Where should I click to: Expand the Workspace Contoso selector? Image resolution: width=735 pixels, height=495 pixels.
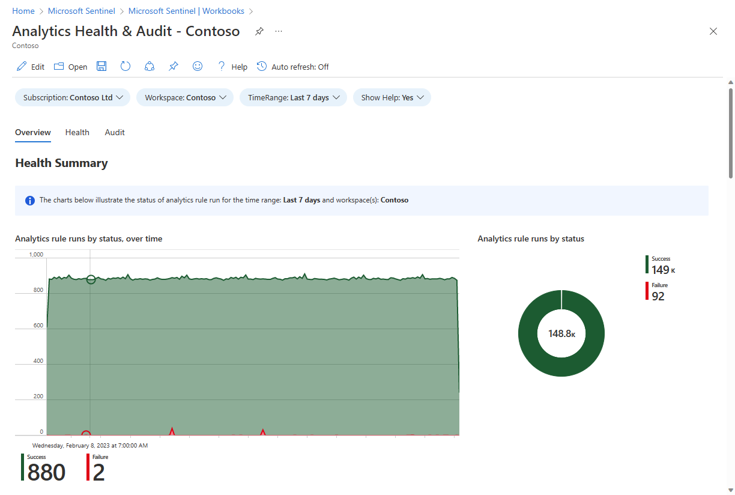[184, 97]
